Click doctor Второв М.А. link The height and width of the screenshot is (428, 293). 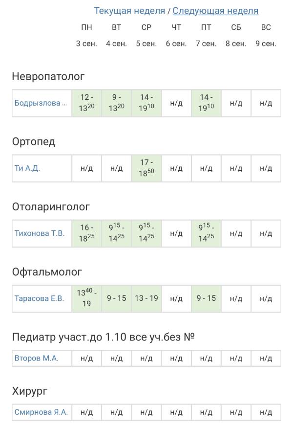pyautogui.click(x=36, y=358)
